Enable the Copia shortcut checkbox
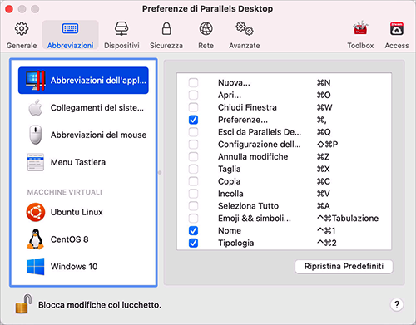The width and height of the screenshot is (416, 325). tap(193, 181)
